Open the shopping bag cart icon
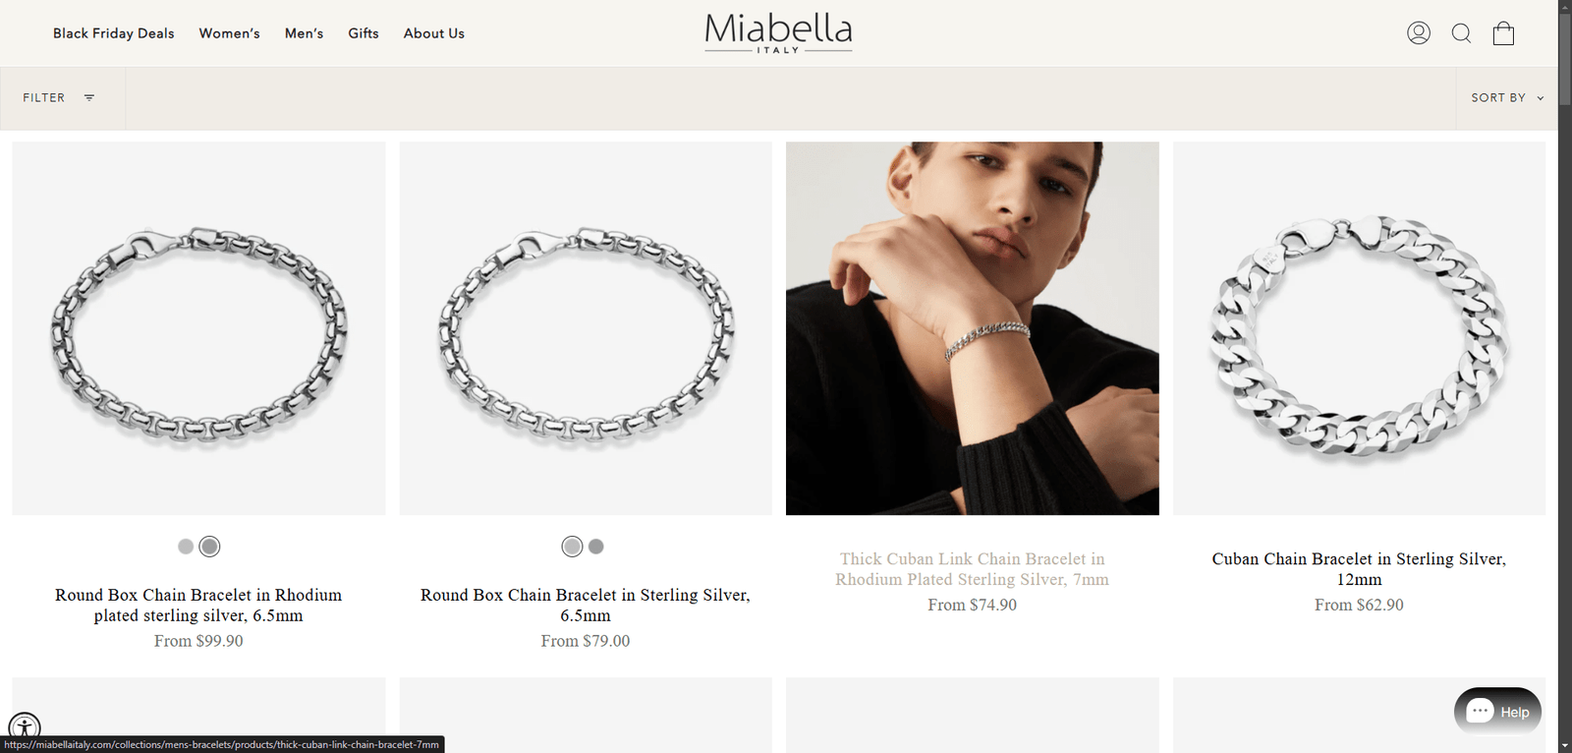 pos(1503,33)
